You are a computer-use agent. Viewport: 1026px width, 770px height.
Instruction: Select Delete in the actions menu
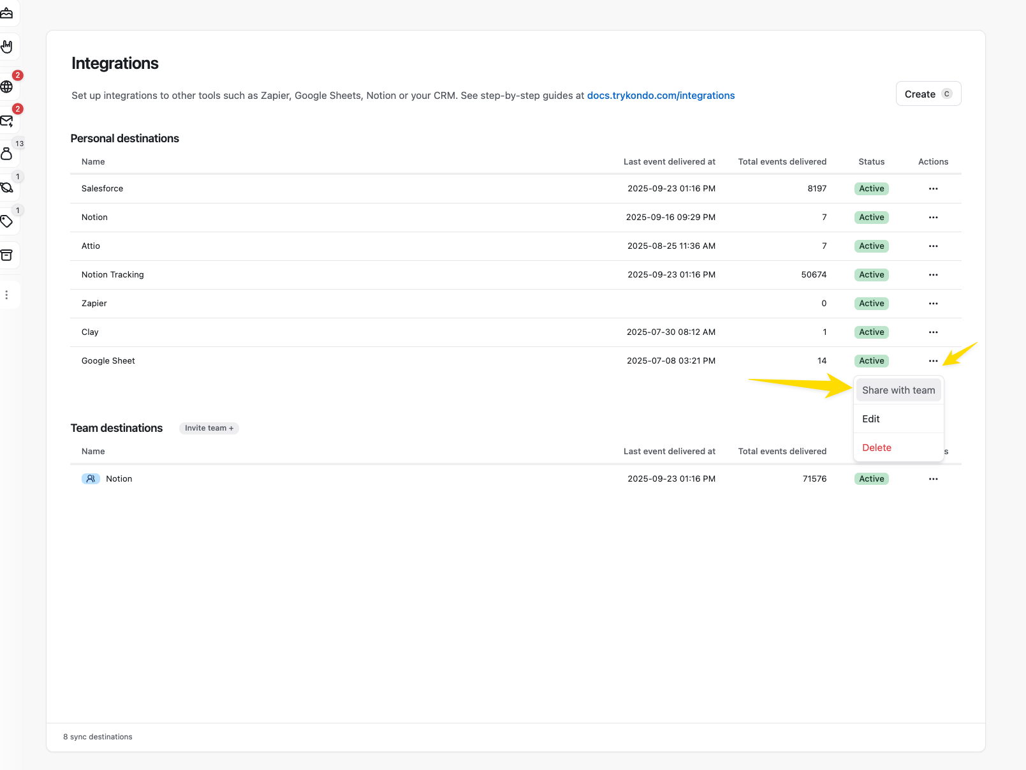point(898,448)
